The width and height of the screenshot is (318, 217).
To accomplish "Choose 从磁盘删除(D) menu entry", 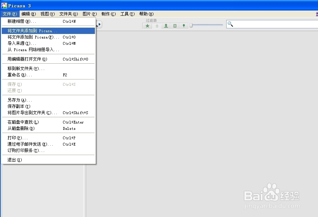I will (48, 128).
